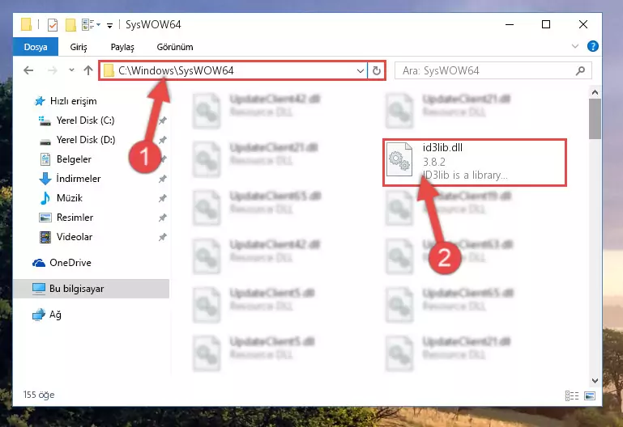Open the Customize Quick Access Toolbar arrow
The width and height of the screenshot is (623, 427).
(109, 25)
